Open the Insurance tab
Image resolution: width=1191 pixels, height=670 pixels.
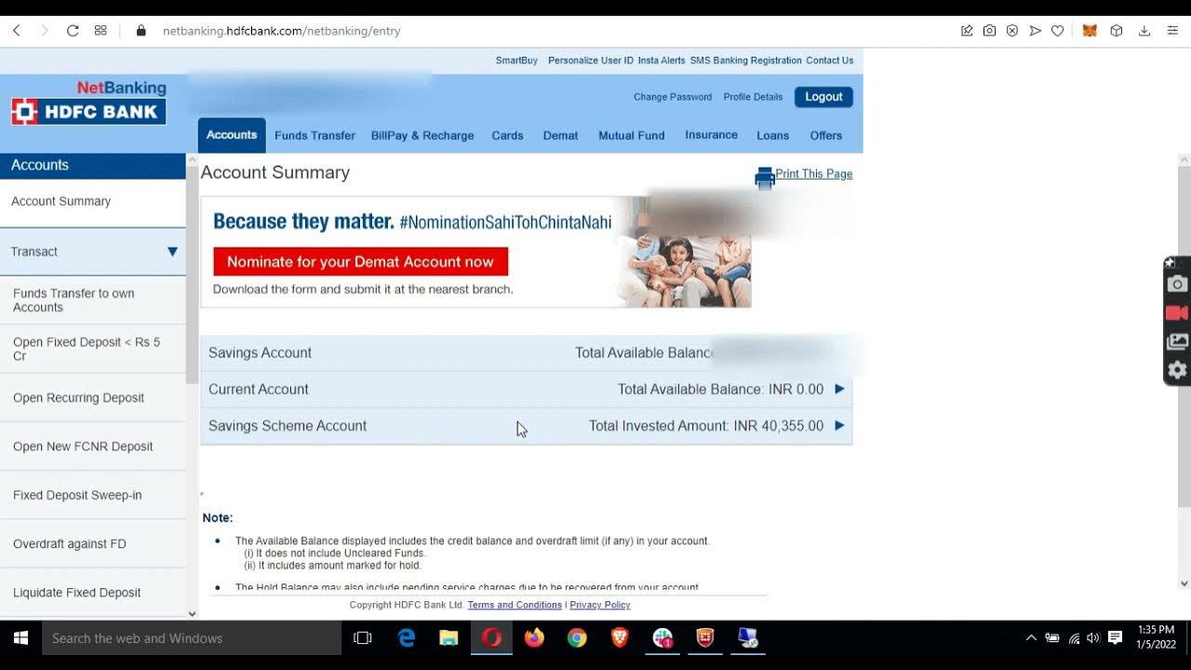711,135
